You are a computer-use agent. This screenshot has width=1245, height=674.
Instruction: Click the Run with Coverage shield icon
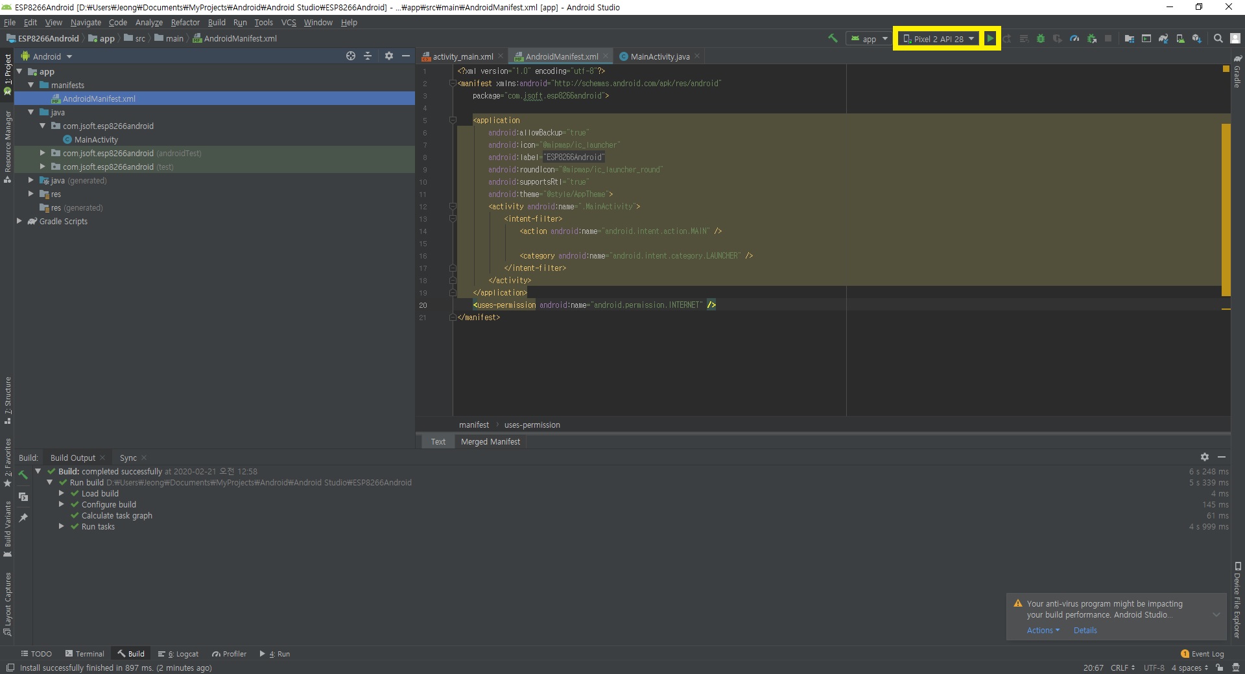coord(1058,39)
